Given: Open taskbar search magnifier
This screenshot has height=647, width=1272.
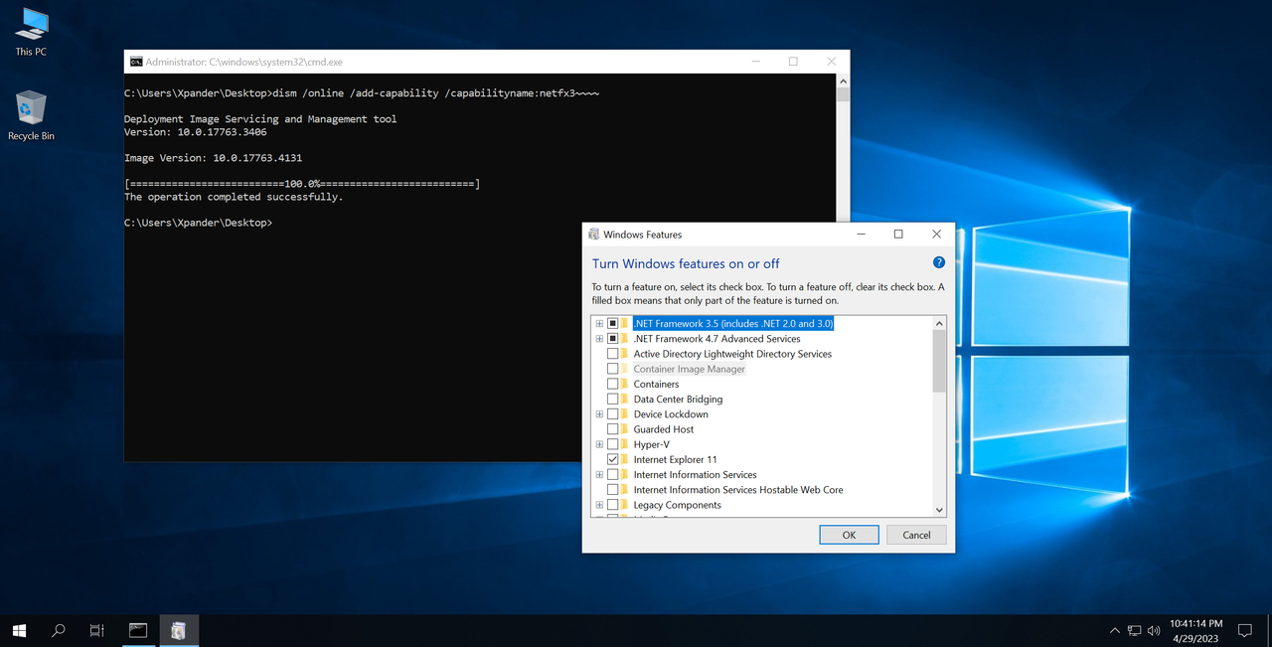Looking at the screenshot, I should point(58,630).
